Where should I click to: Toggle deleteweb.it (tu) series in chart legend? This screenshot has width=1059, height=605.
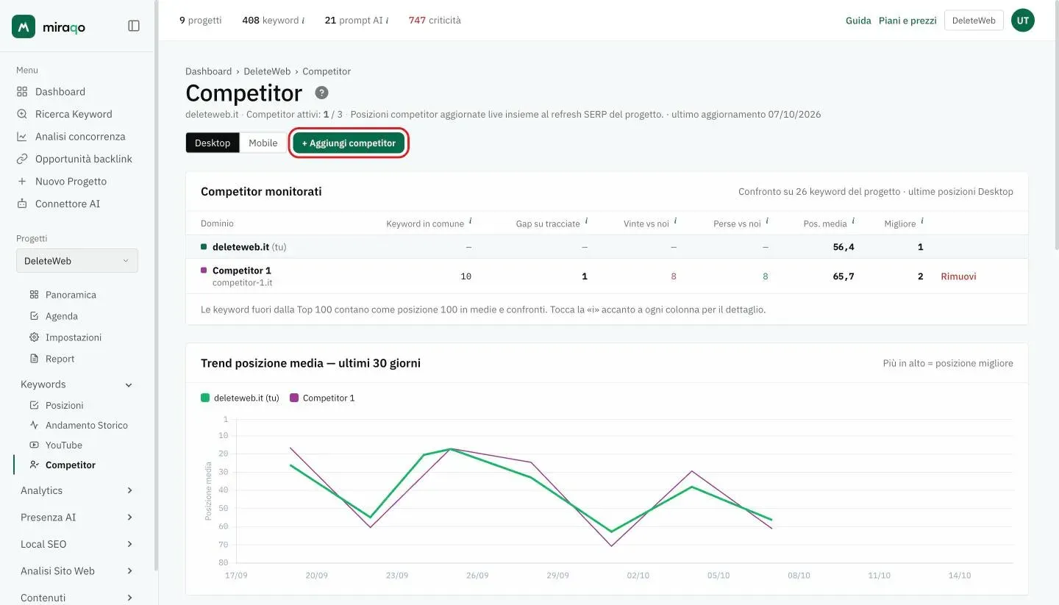(240, 398)
